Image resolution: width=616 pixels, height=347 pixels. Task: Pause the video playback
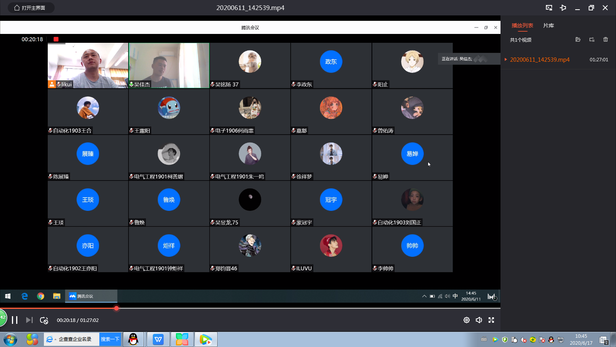coord(15,320)
